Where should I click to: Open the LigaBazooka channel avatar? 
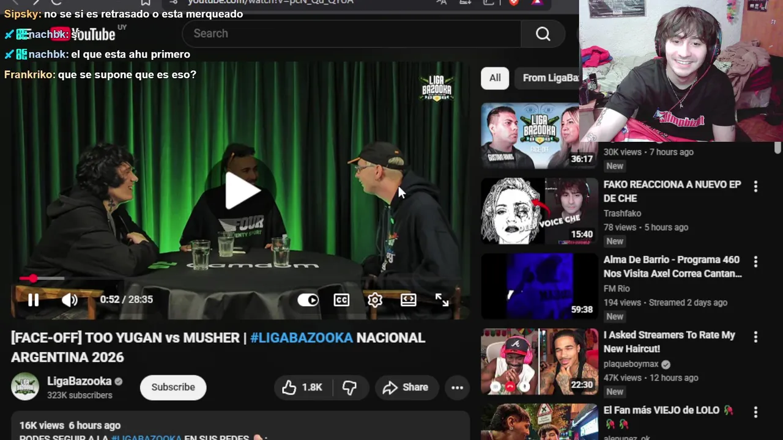(25, 387)
